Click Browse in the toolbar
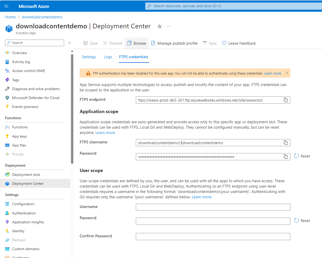Image resolution: width=322 pixels, height=258 pixels. (x=137, y=43)
